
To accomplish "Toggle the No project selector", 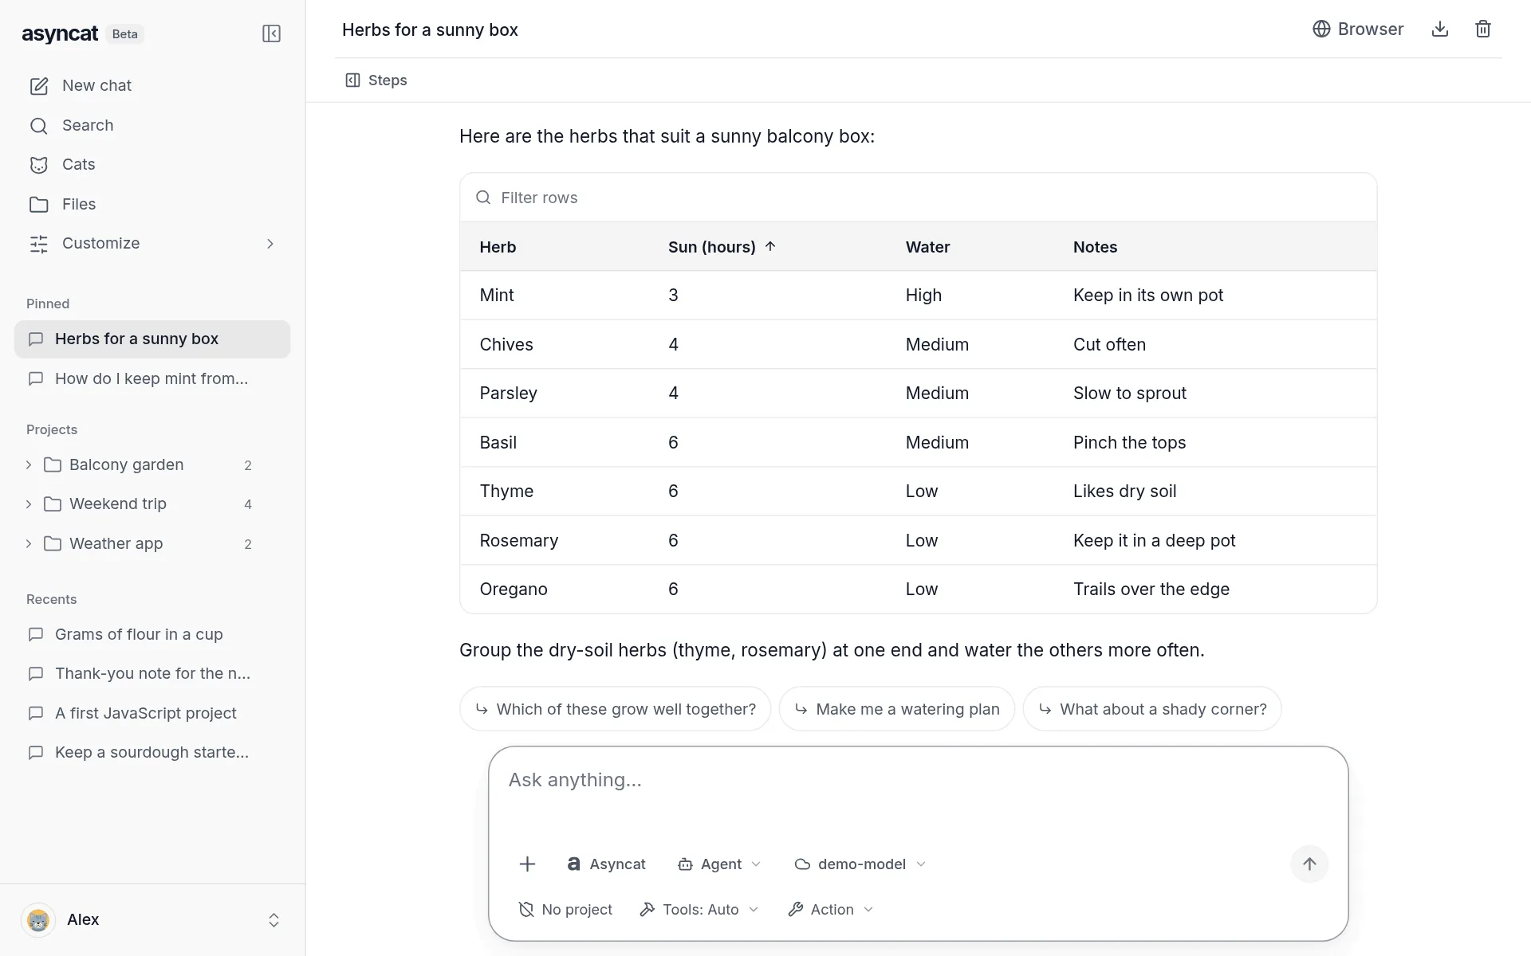I will tap(565, 910).
